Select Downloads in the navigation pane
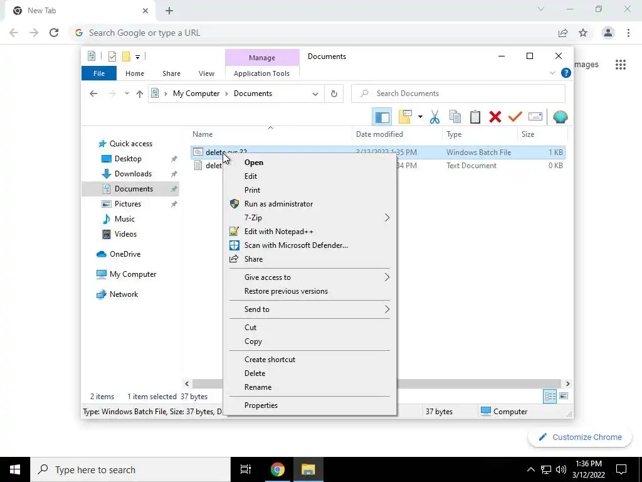 [x=133, y=174]
